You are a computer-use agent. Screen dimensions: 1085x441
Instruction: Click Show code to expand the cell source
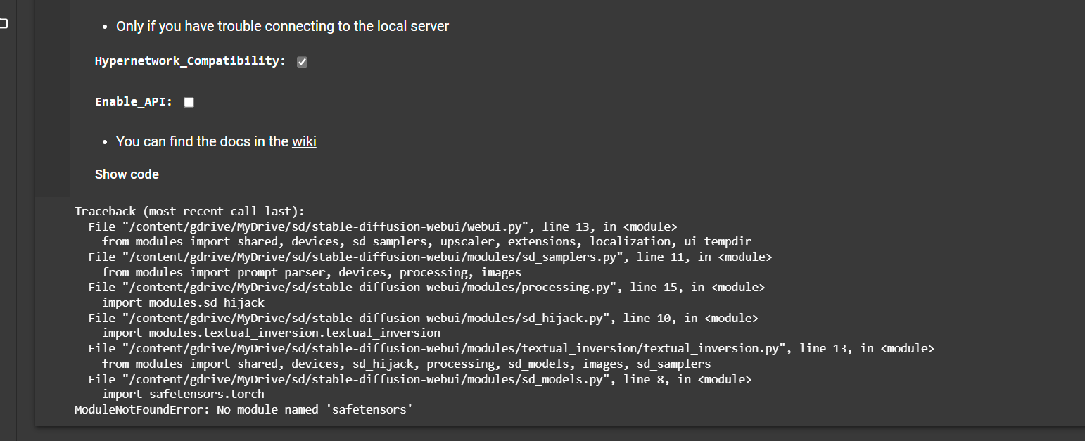coord(127,174)
